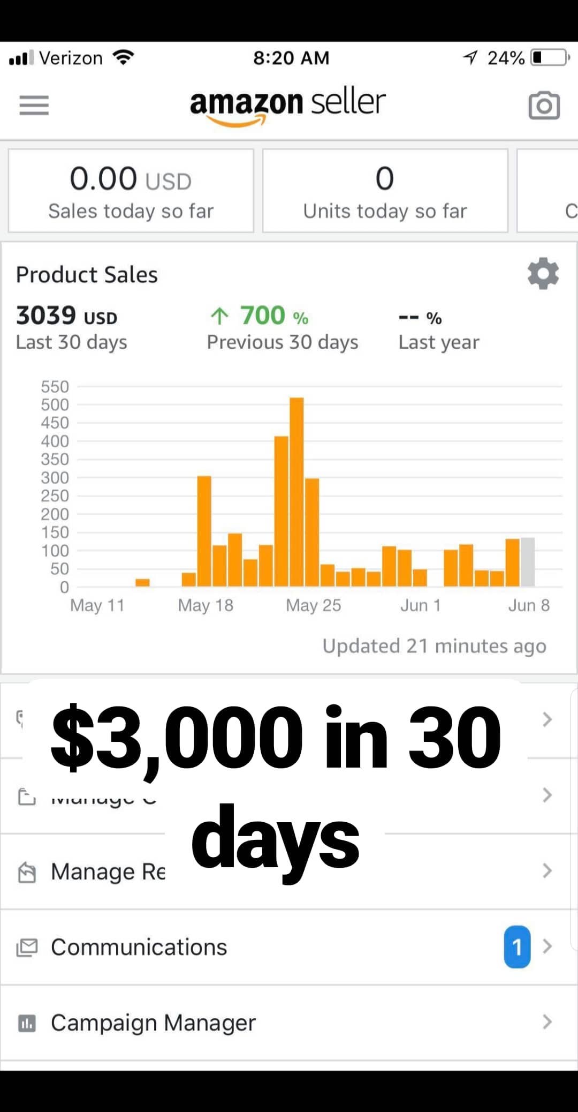Select the gray Jun 8 chart bar
This screenshot has height=1112, width=578.
click(528, 562)
